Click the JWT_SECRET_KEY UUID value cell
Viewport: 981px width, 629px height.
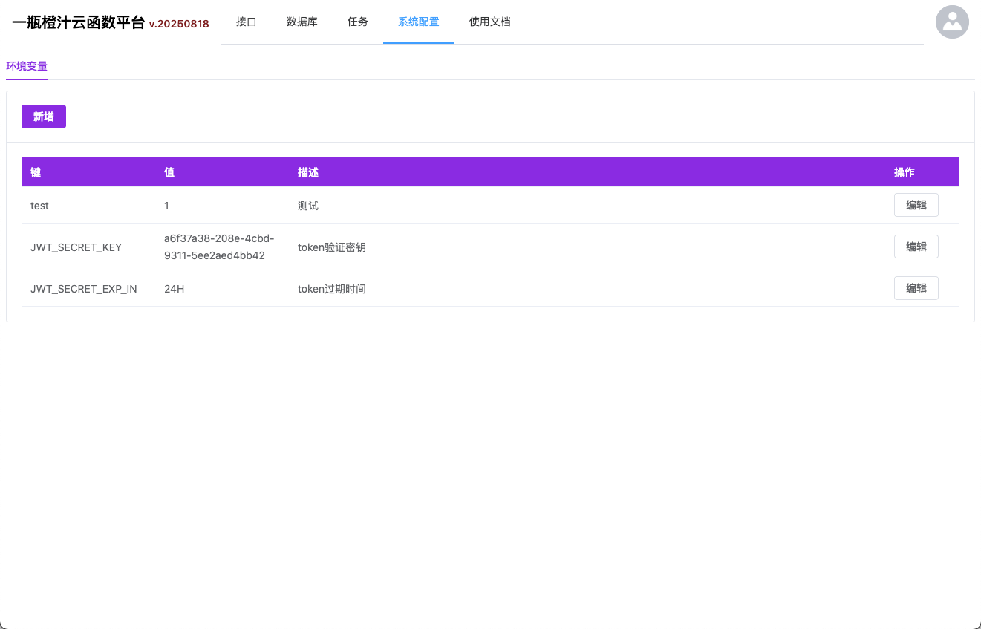(x=219, y=247)
